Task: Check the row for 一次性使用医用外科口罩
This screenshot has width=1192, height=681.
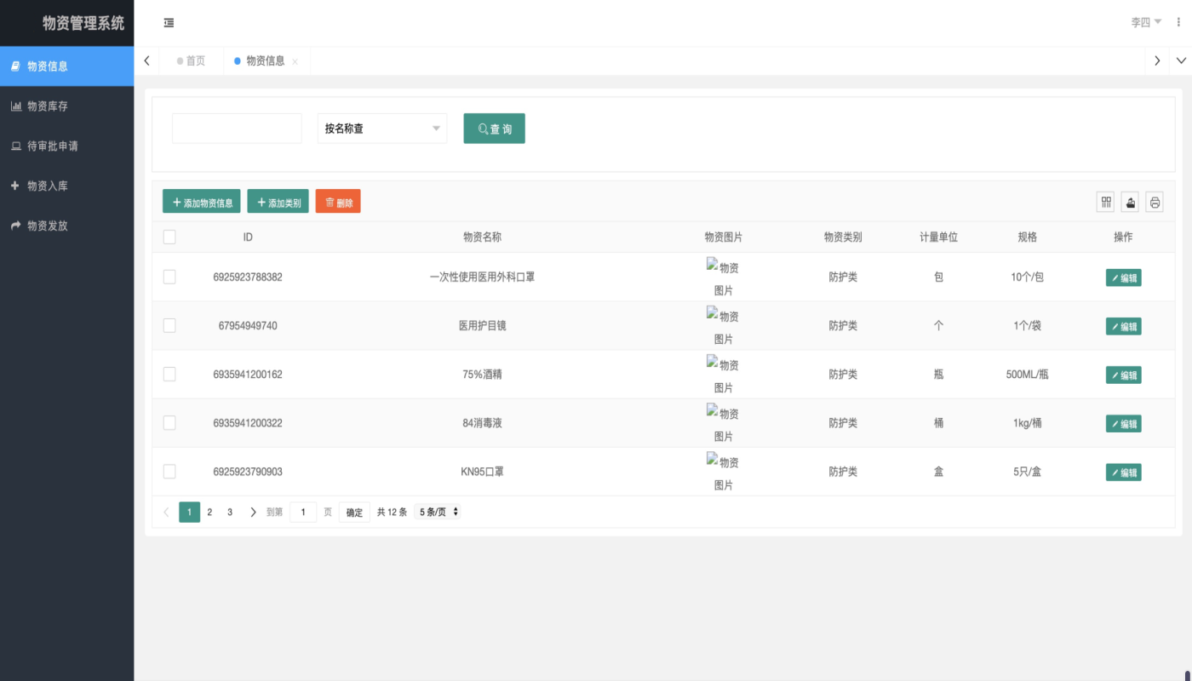Action: click(x=169, y=277)
